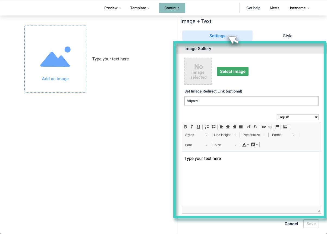The image size is (327, 234).
Task: Open the Personalize dropdown
Action: (x=254, y=135)
